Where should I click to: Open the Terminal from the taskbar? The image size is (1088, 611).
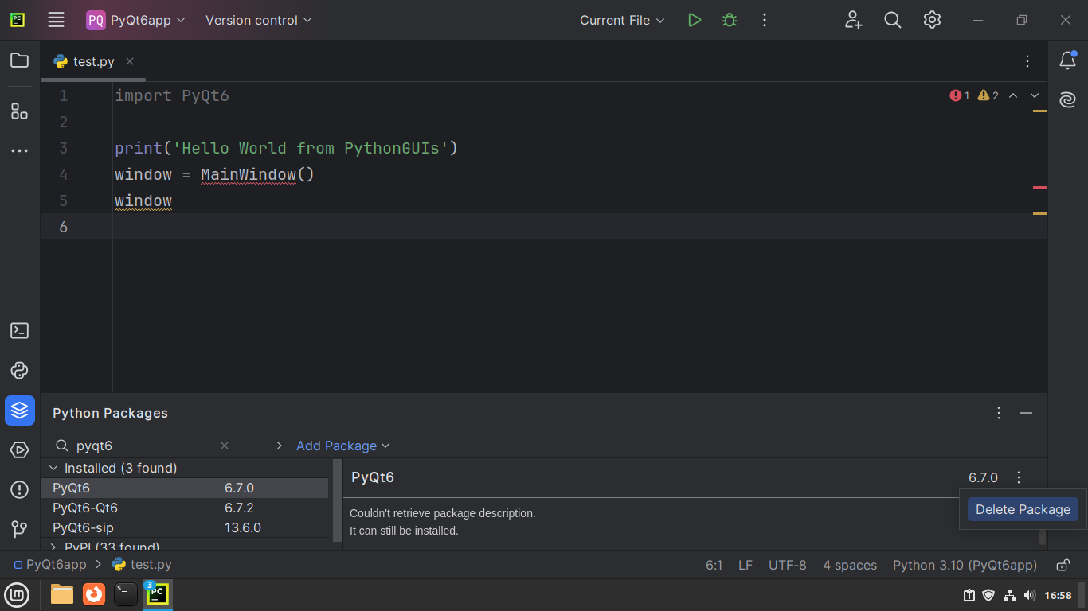pyautogui.click(x=126, y=594)
